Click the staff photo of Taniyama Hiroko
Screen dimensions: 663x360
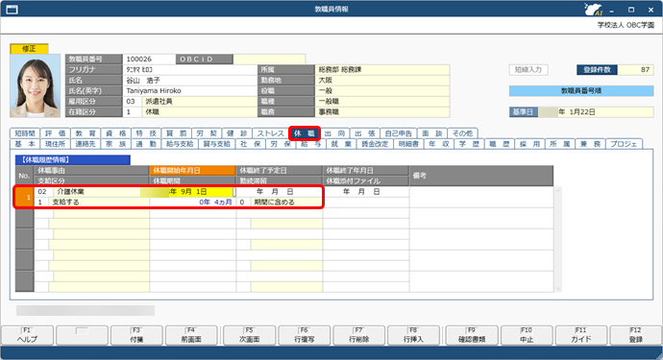(x=36, y=85)
